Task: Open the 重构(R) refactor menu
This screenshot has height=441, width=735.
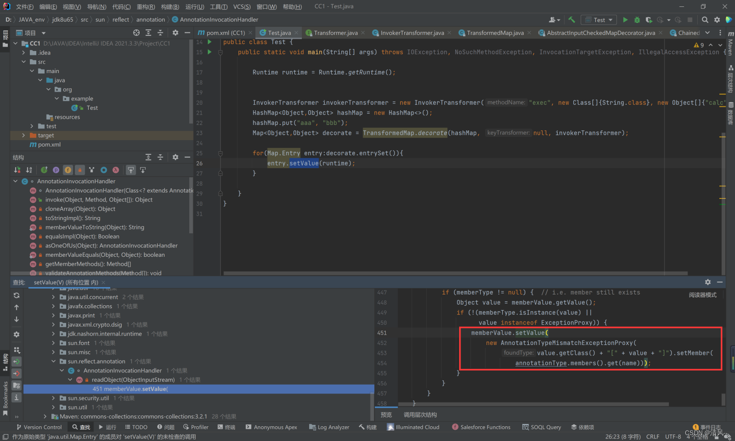Action: click(x=146, y=7)
